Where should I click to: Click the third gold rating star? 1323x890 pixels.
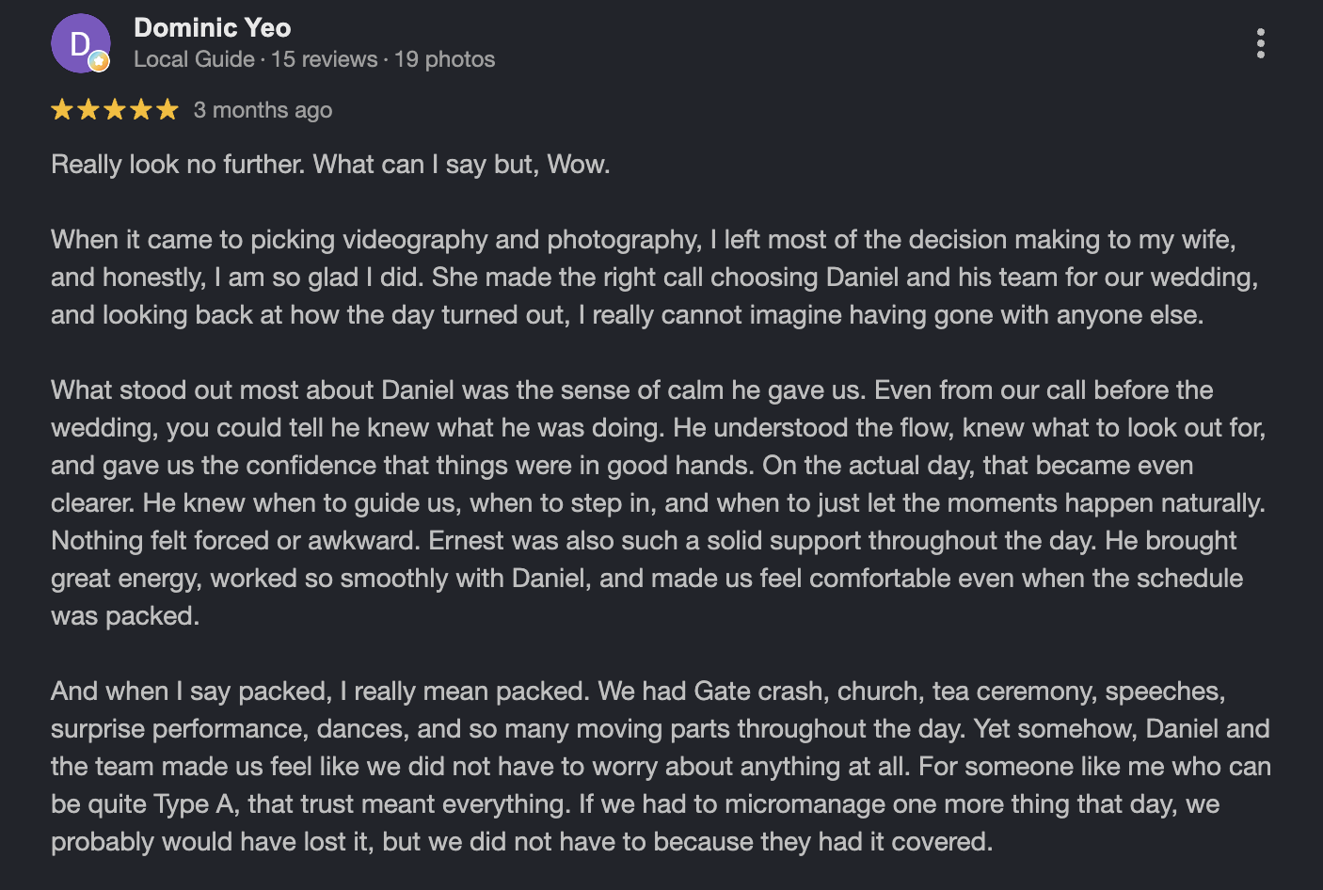pyautogui.click(x=115, y=110)
